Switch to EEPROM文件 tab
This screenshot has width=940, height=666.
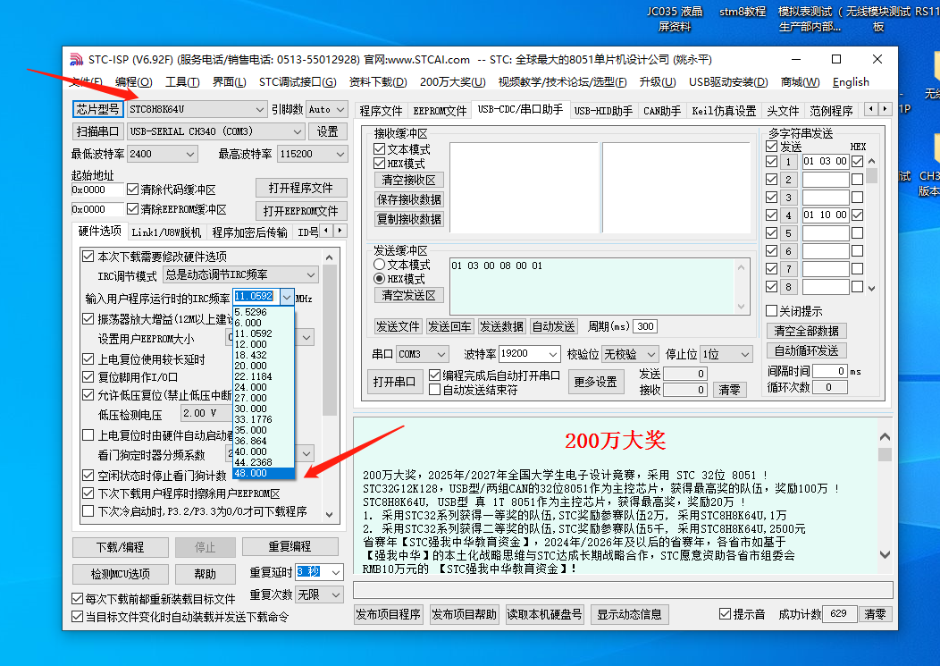(x=440, y=111)
